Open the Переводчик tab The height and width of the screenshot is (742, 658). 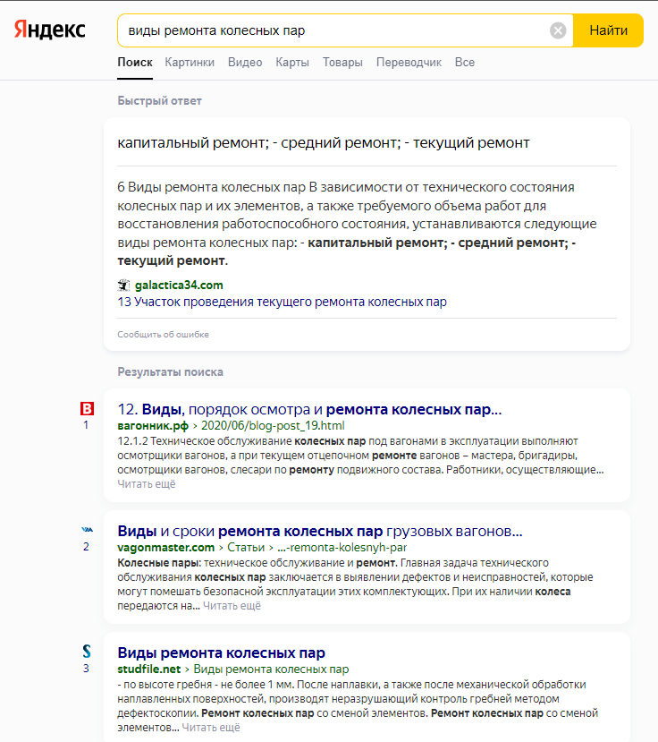(409, 63)
